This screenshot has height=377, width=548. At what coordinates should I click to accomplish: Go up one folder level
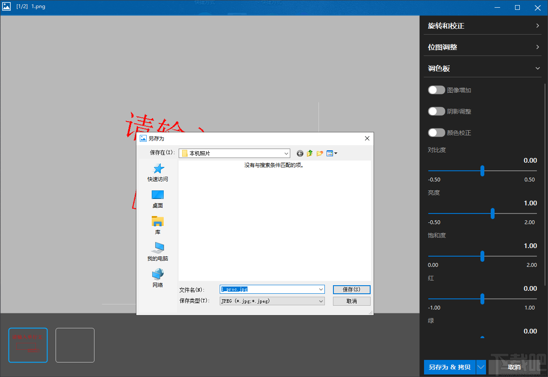click(309, 153)
